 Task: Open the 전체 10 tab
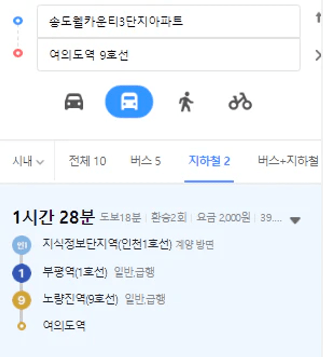click(87, 161)
